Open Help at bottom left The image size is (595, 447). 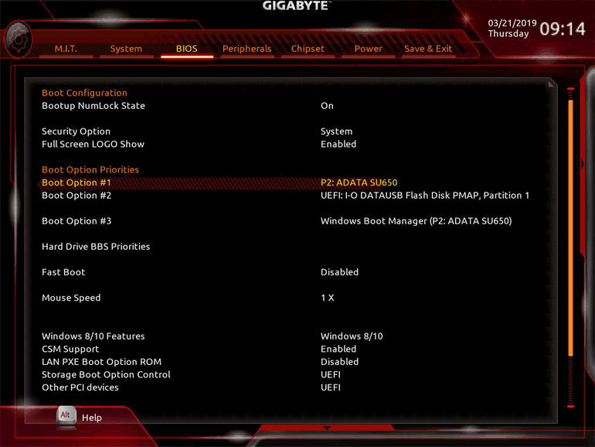click(92, 418)
